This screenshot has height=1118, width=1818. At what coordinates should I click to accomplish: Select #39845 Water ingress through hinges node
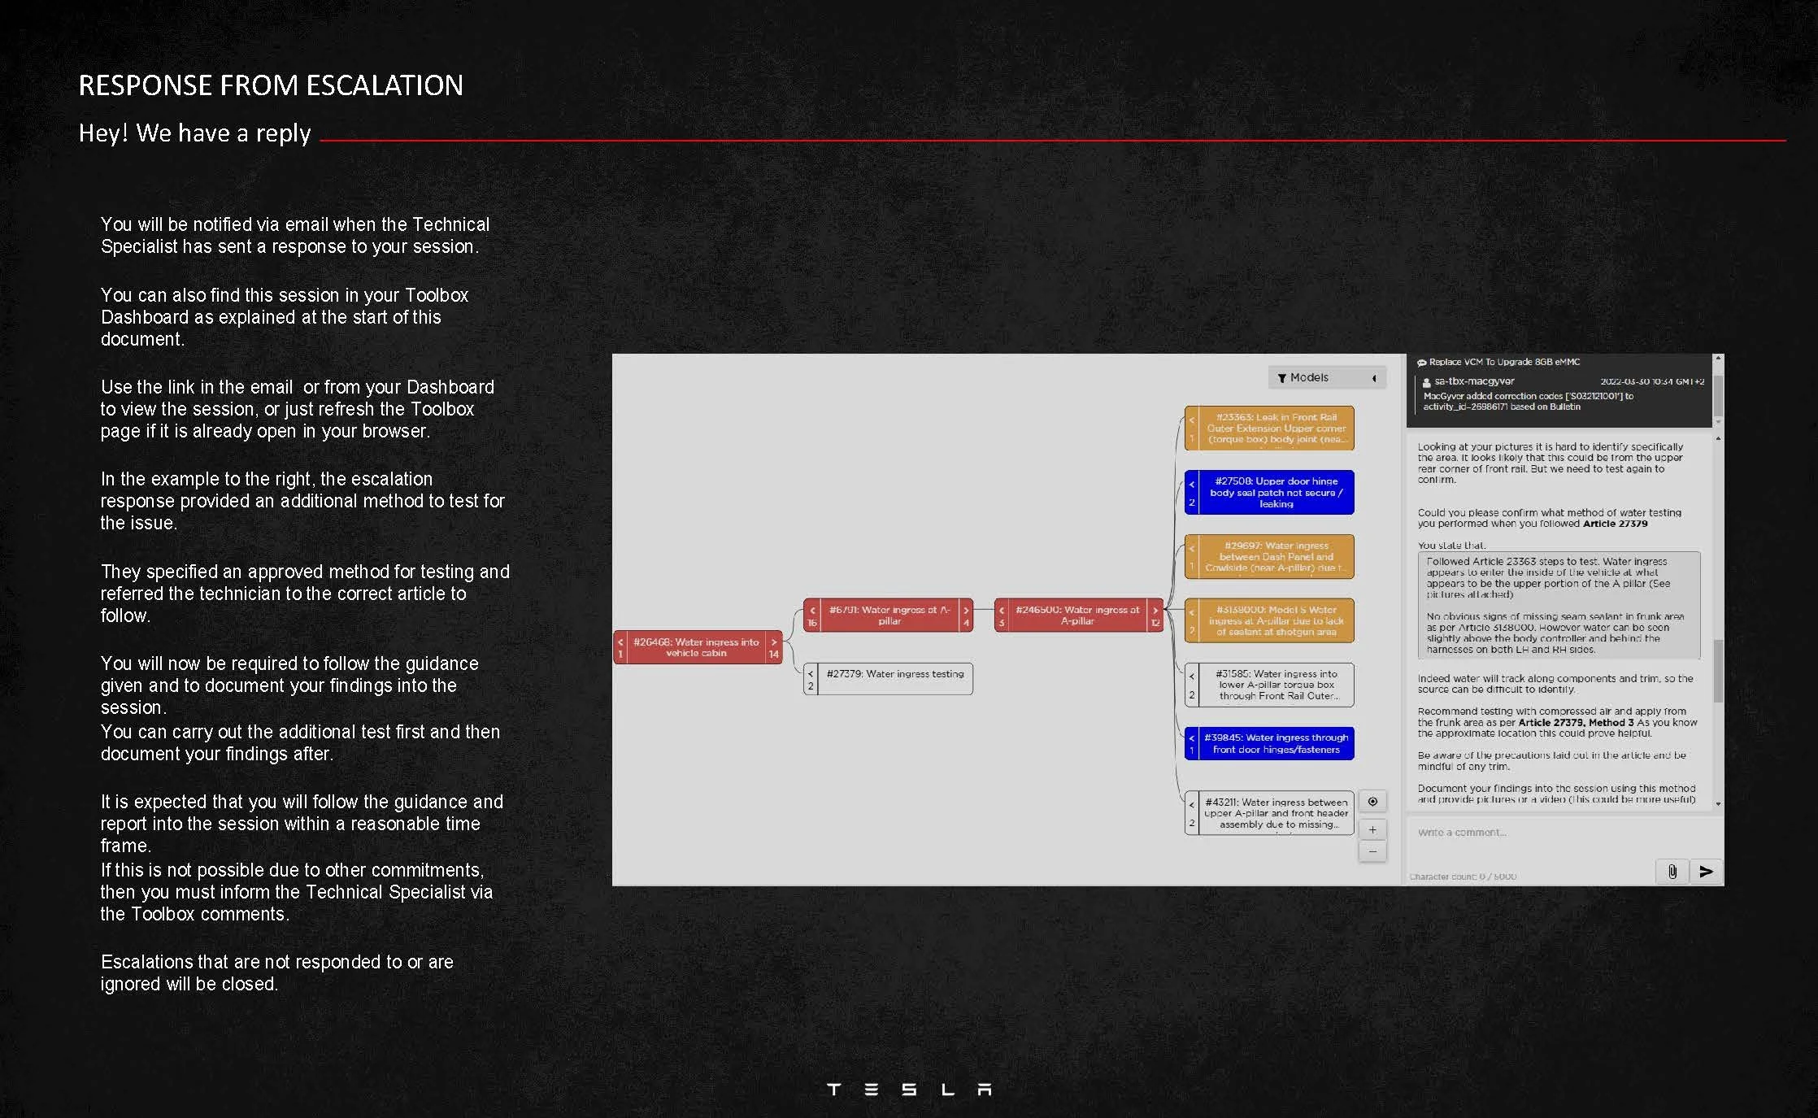[1276, 744]
